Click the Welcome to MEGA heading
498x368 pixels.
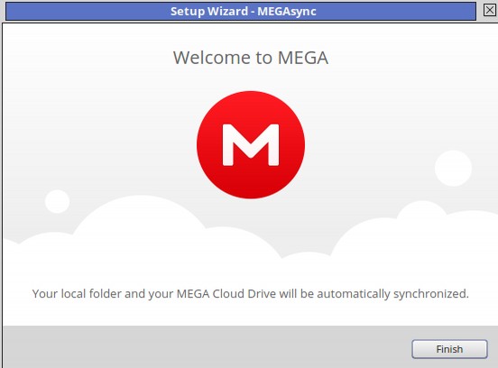pyautogui.click(x=251, y=58)
